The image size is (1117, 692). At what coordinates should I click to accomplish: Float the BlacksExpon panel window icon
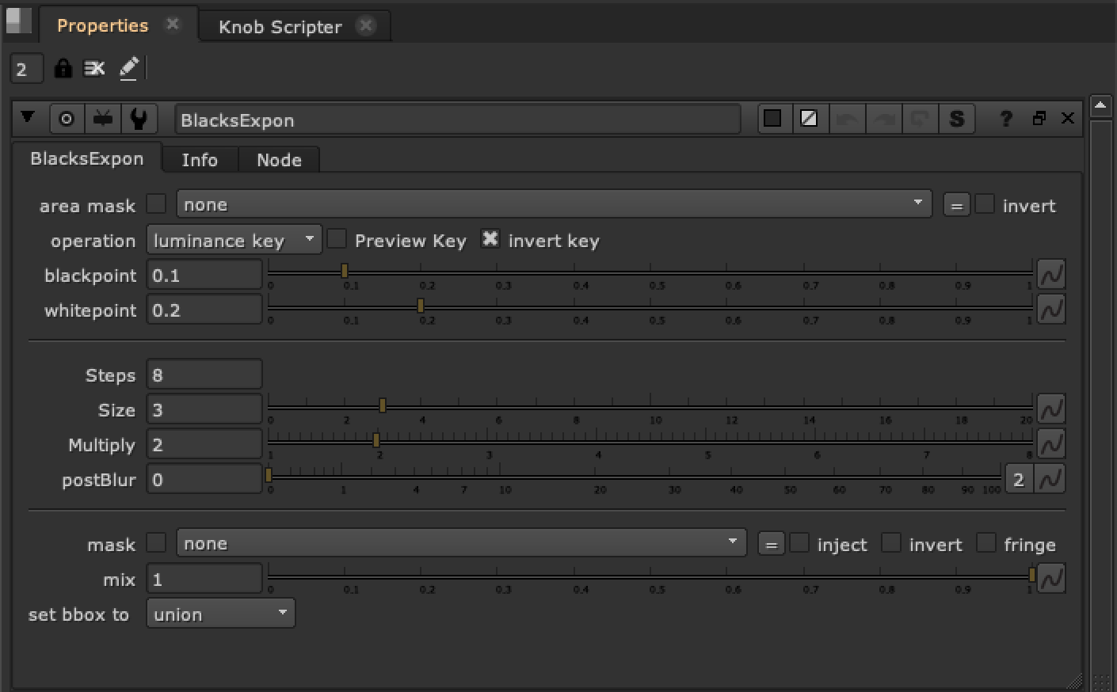pos(1039,119)
